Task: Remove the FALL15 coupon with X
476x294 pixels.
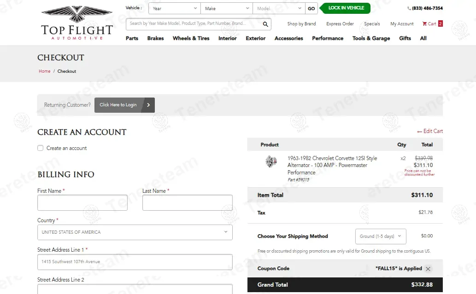Action: click(428, 269)
